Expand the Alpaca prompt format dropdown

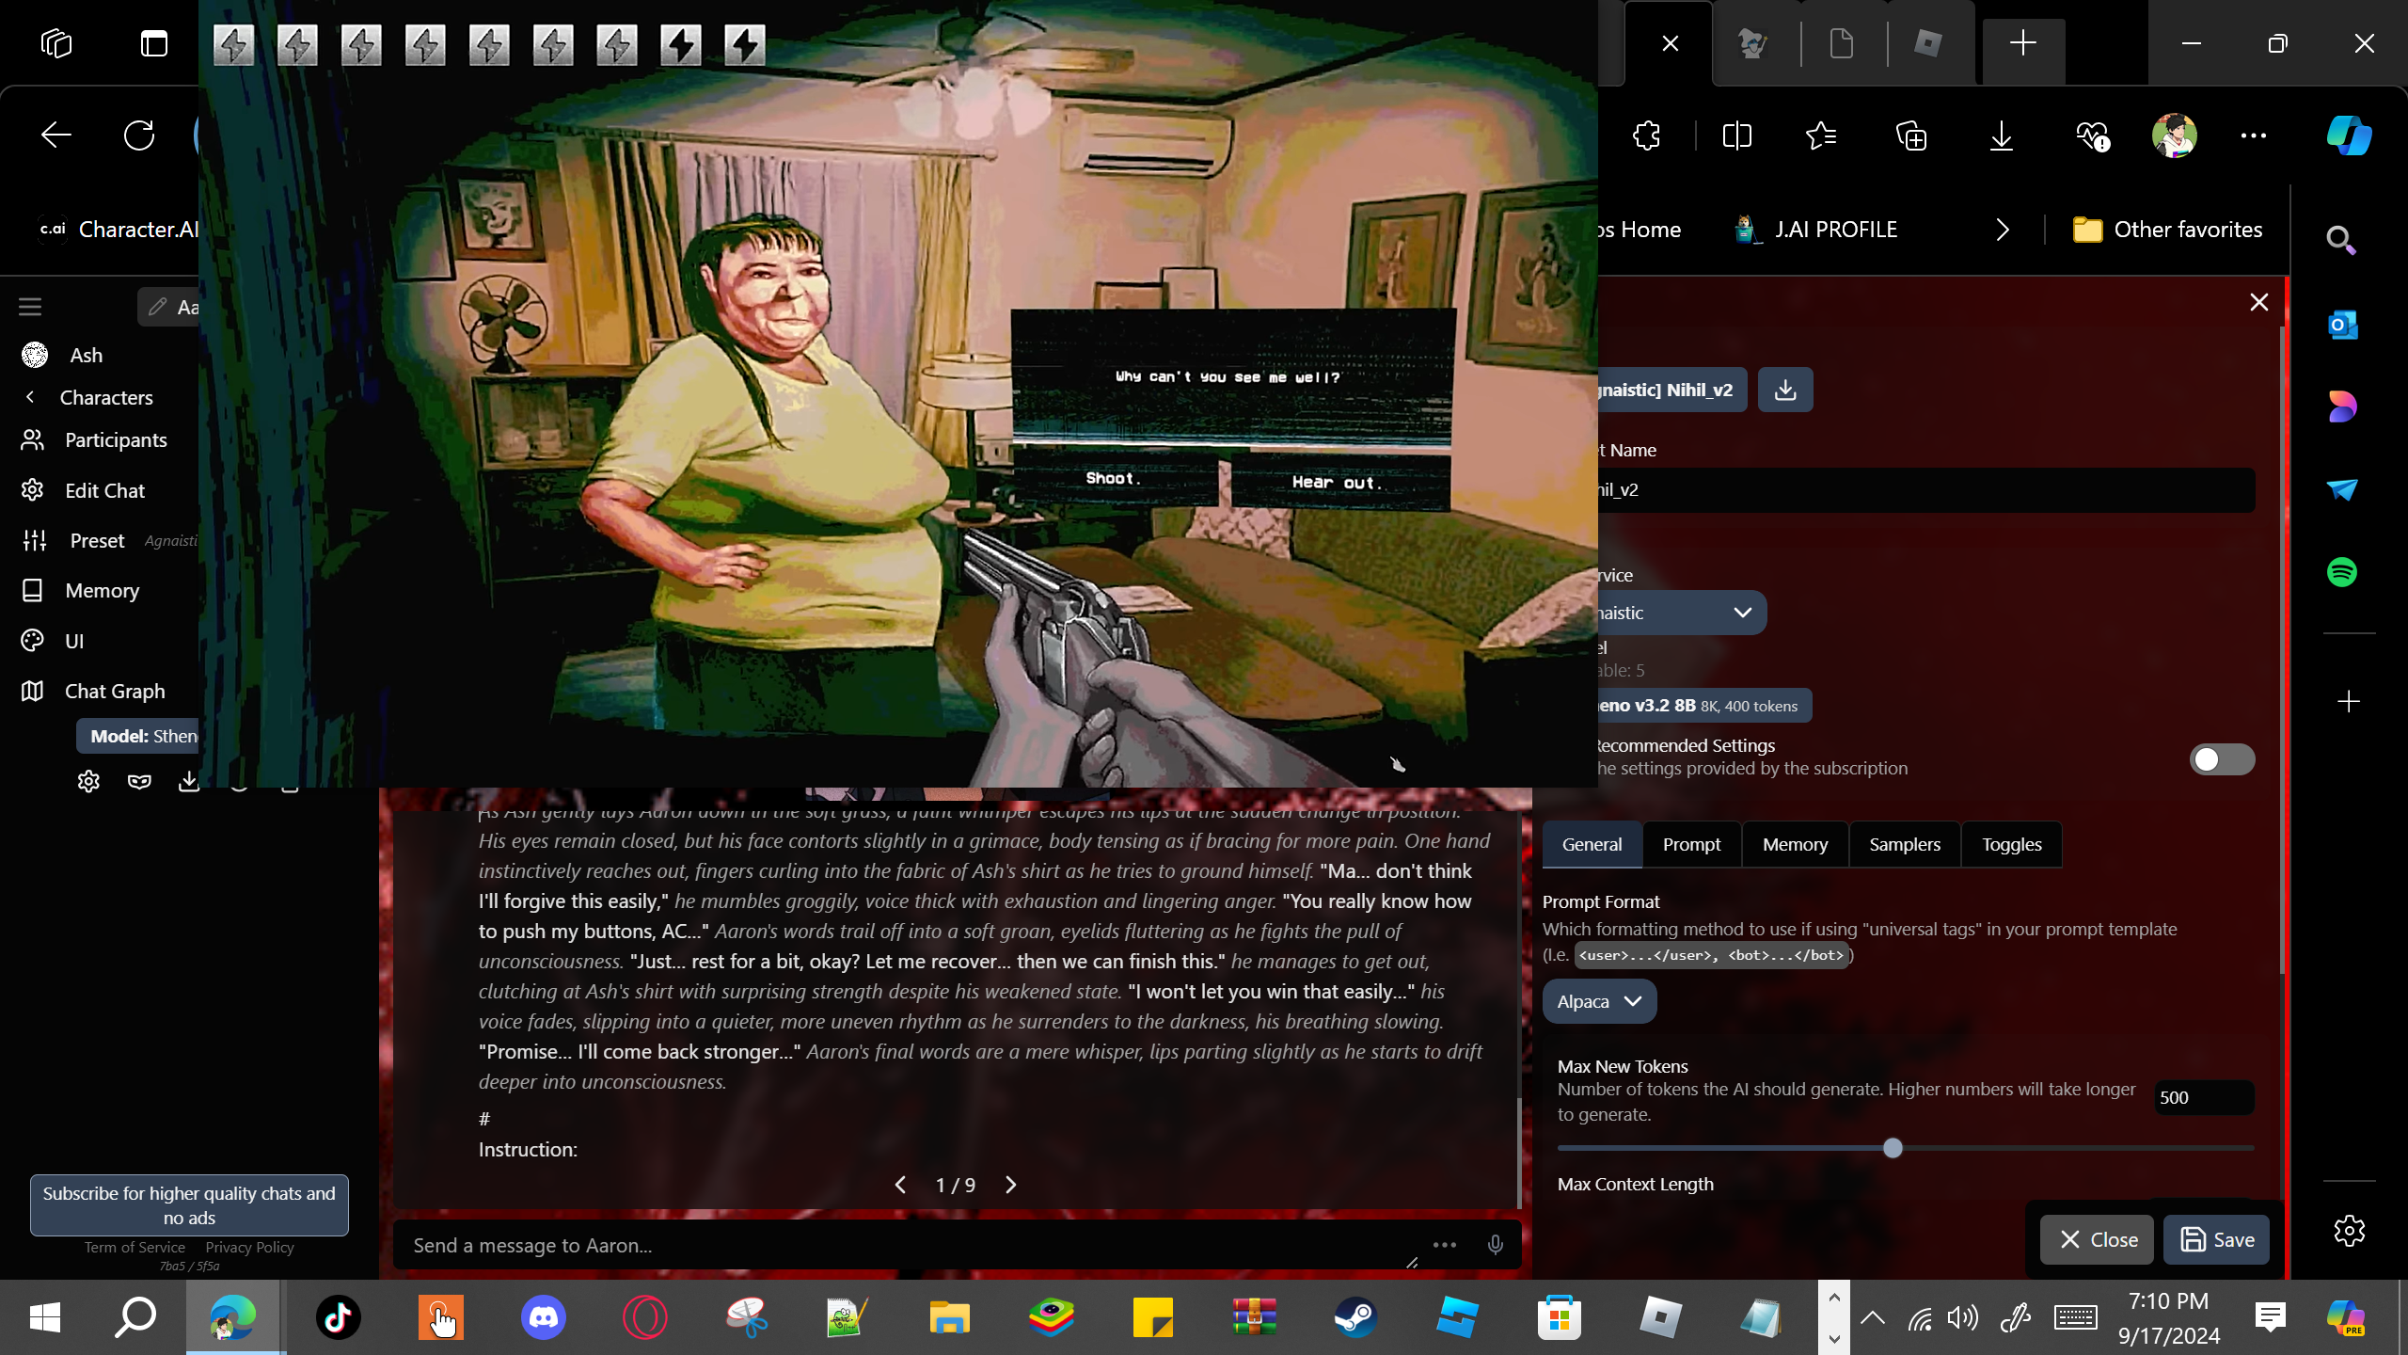(x=1598, y=1001)
